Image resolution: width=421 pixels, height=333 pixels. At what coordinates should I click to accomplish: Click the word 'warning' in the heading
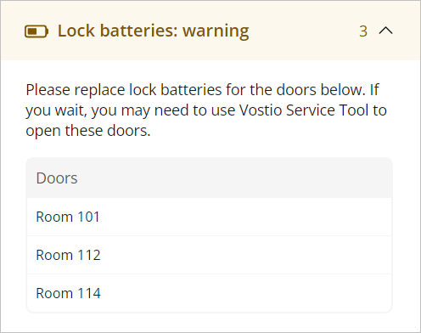[x=216, y=31]
